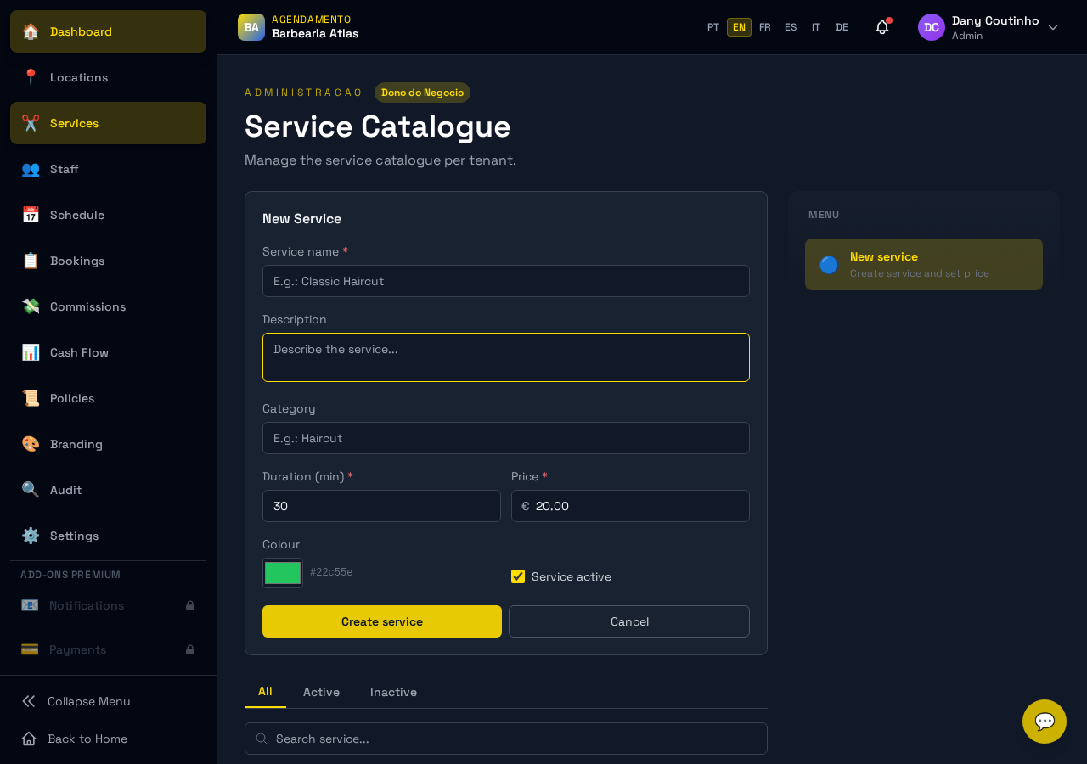Uncheck the Service active checkbox
Image resolution: width=1087 pixels, height=764 pixels.
[518, 576]
